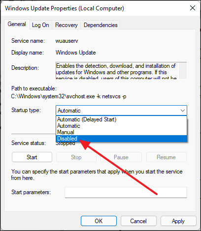Close the Windows Update Properties dialog
Viewport: 201px width, 231px height.
tap(193, 8)
